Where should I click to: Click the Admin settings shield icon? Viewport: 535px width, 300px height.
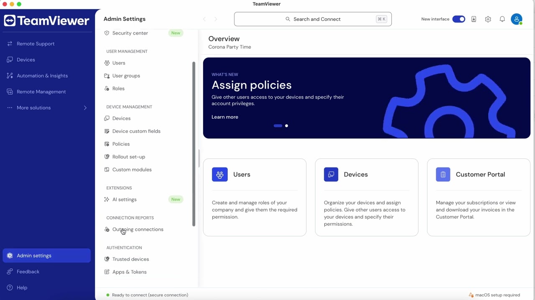(x=10, y=256)
